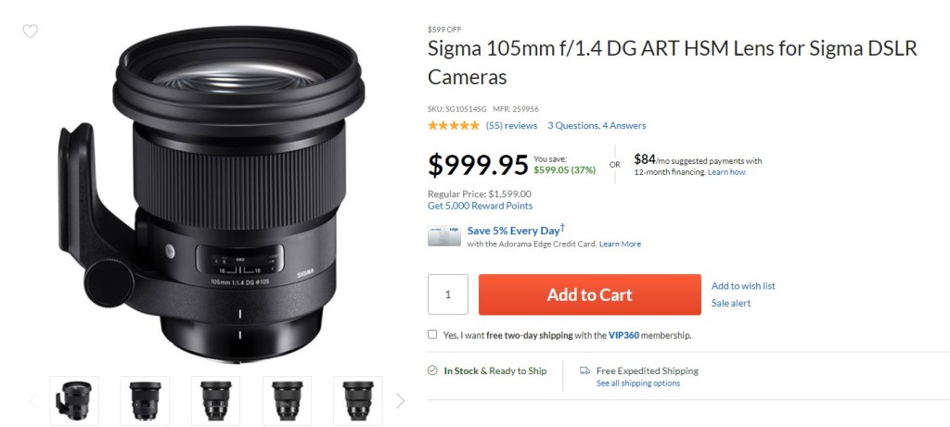Click the free shipping truck icon
Screen dimensions: 950x427
coord(584,370)
